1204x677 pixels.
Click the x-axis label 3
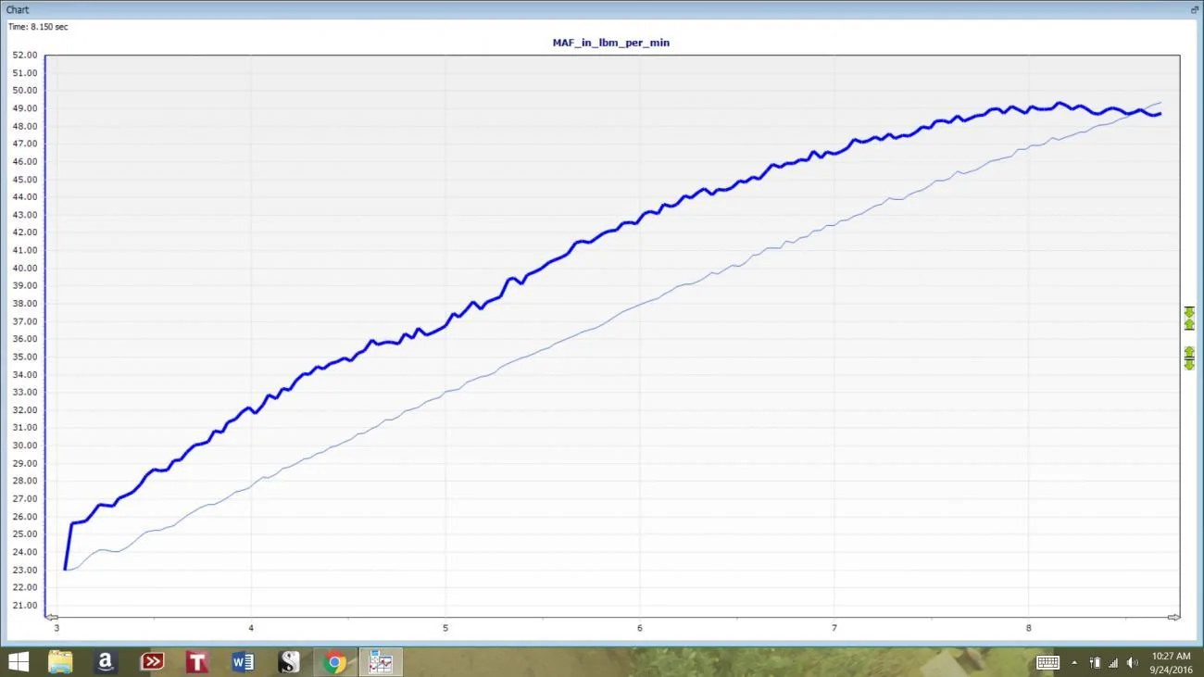point(56,628)
